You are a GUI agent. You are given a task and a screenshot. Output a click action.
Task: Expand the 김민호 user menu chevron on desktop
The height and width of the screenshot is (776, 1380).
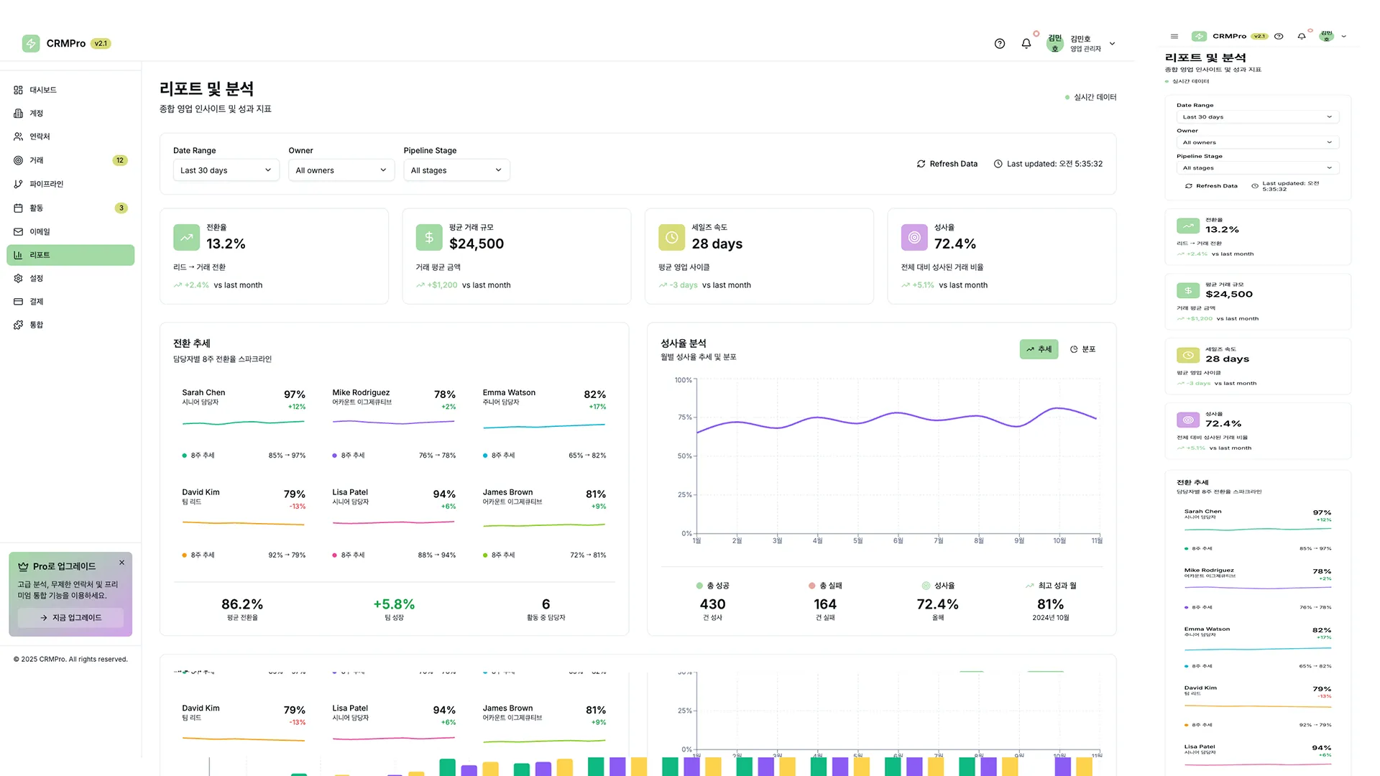(x=1113, y=44)
